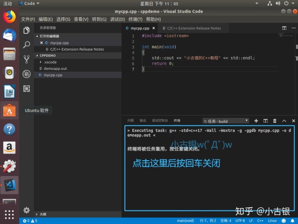Viewport: 298px width, 224px height.
Task: Switch to C/C++ Extension Release Notes tab
Action: click(193, 28)
